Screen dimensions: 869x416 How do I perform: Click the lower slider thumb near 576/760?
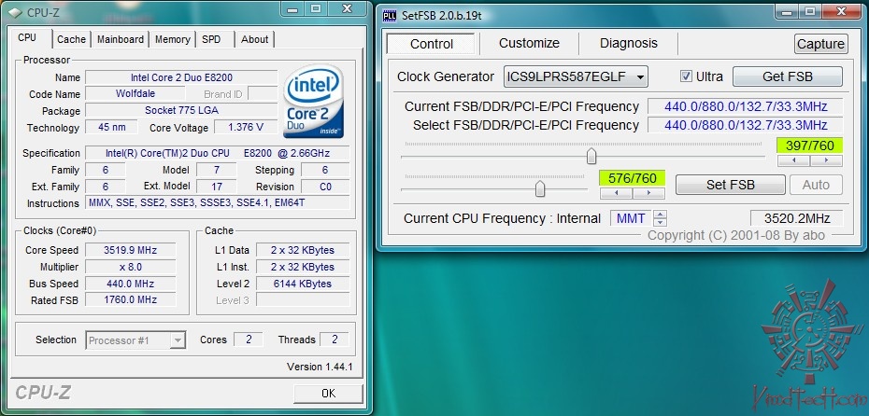(540, 188)
